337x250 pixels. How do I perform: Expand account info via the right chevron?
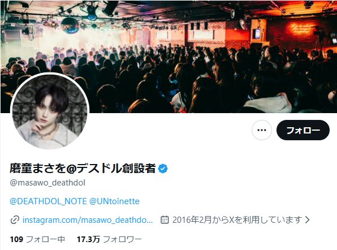click(x=308, y=219)
